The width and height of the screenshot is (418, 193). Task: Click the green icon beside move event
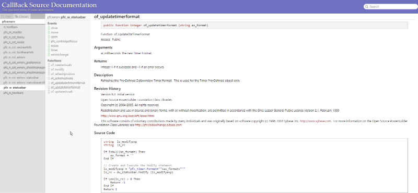[x=49, y=32]
